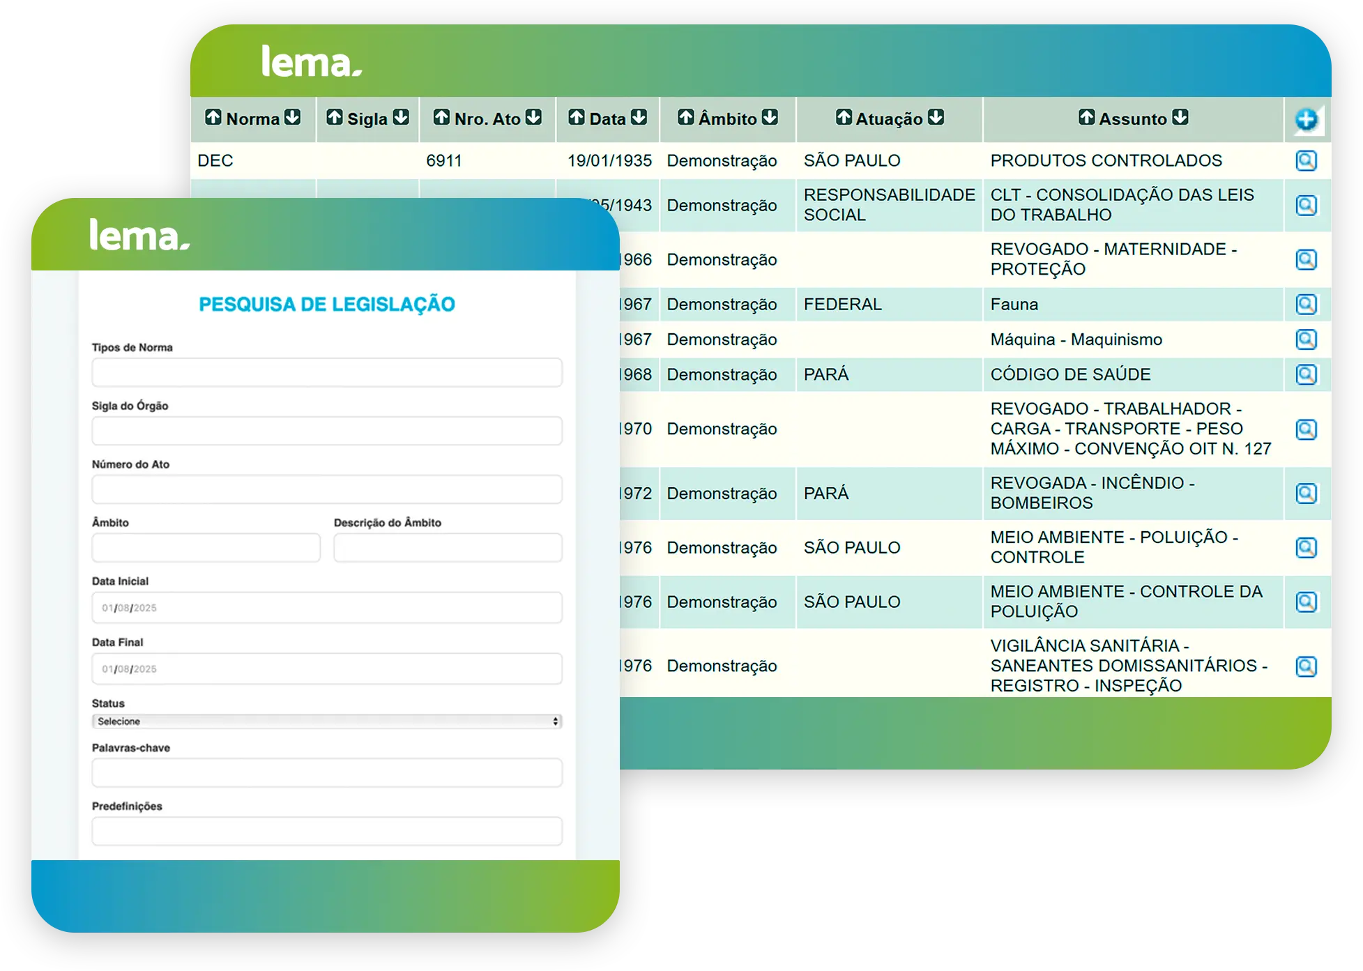Sort Norma column ascending arrow
1363x971 pixels.
click(213, 117)
